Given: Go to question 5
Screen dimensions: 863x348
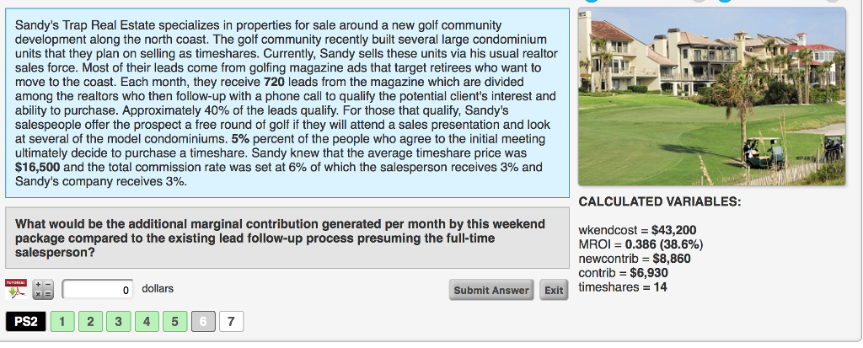Looking at the screenshot, I should 175,322.
